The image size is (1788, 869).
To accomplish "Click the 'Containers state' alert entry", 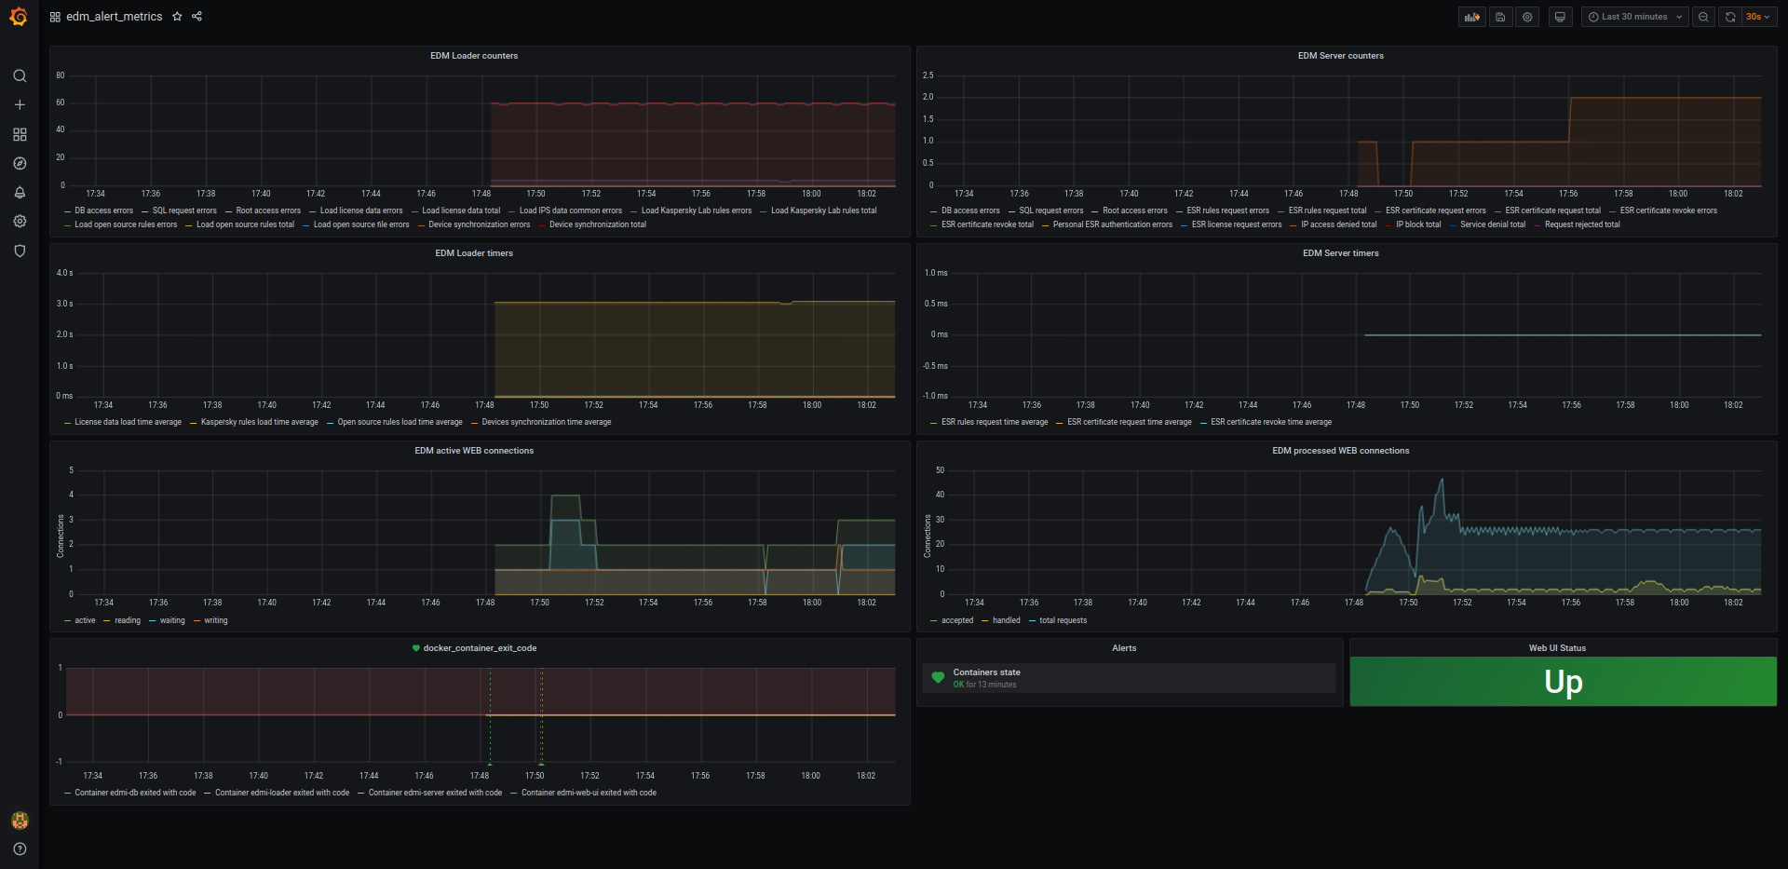I will tap(986, 672).
